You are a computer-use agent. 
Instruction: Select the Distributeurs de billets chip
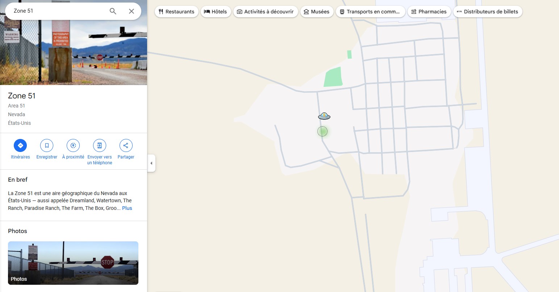click(488, 12)
